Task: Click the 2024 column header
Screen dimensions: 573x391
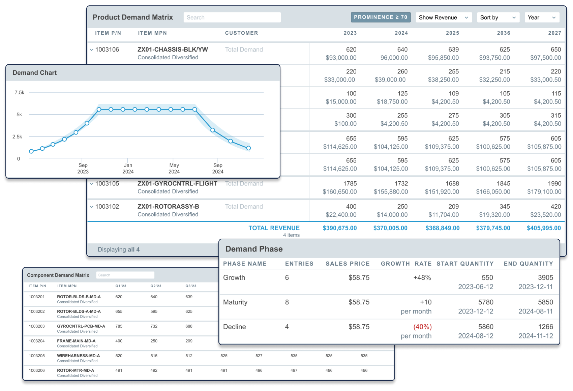Action: point(401,33)
